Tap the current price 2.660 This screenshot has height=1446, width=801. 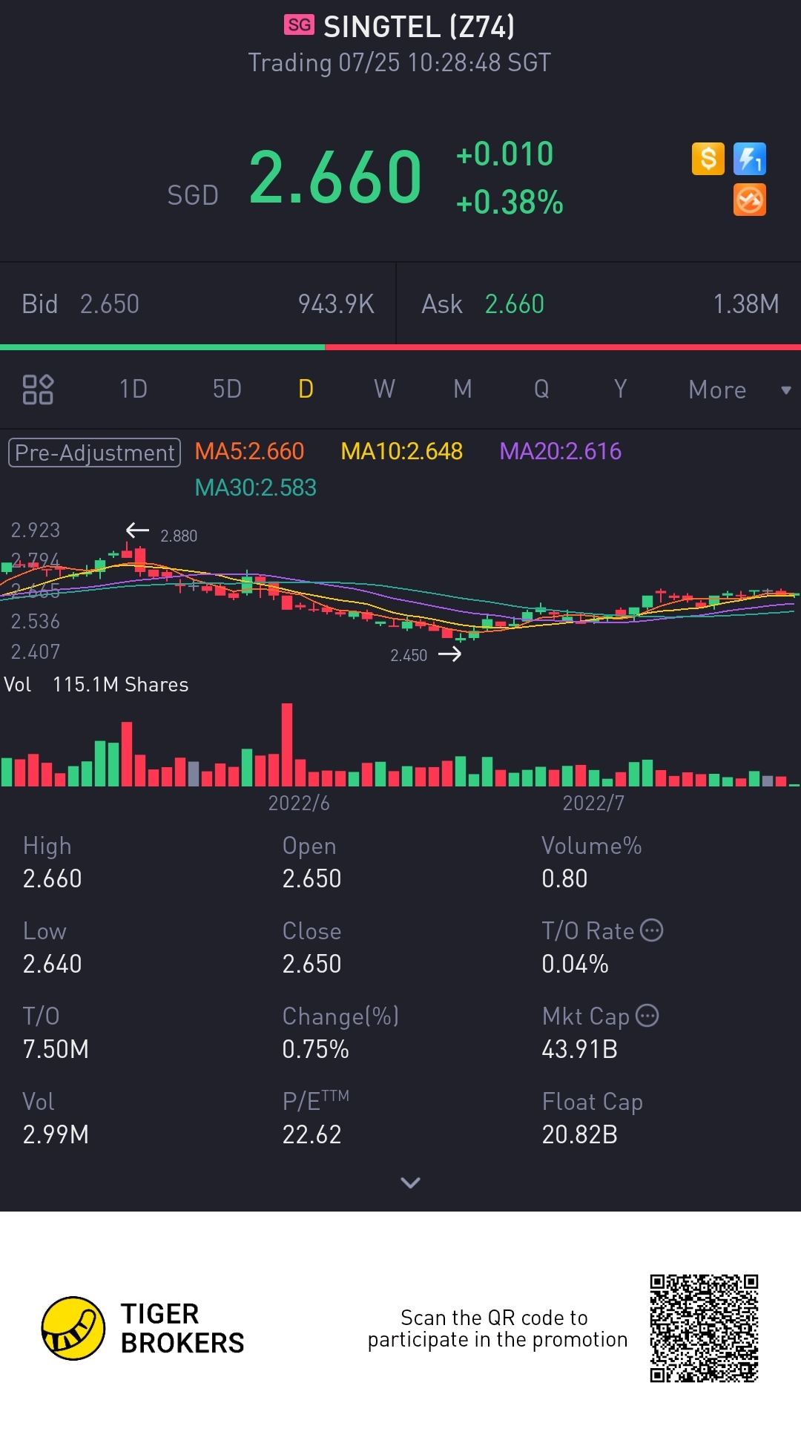335,177
